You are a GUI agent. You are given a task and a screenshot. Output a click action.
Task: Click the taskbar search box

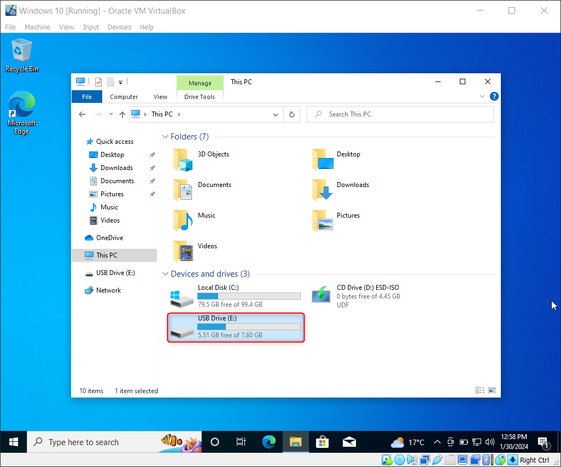114,442
